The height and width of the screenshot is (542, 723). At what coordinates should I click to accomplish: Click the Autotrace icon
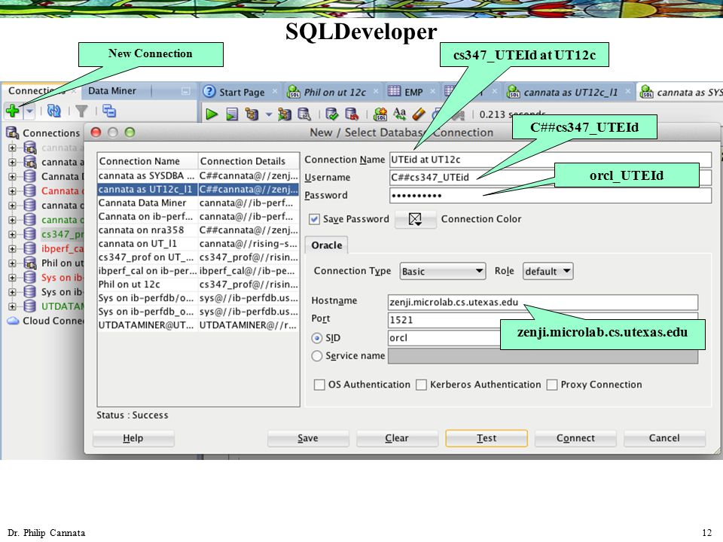pyautogui.click(x=285, y=114)
